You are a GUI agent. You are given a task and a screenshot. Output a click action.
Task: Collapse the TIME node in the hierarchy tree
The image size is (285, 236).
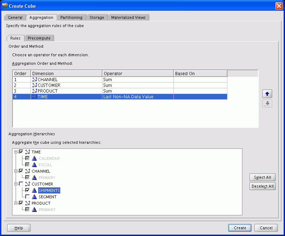point(15,152)
